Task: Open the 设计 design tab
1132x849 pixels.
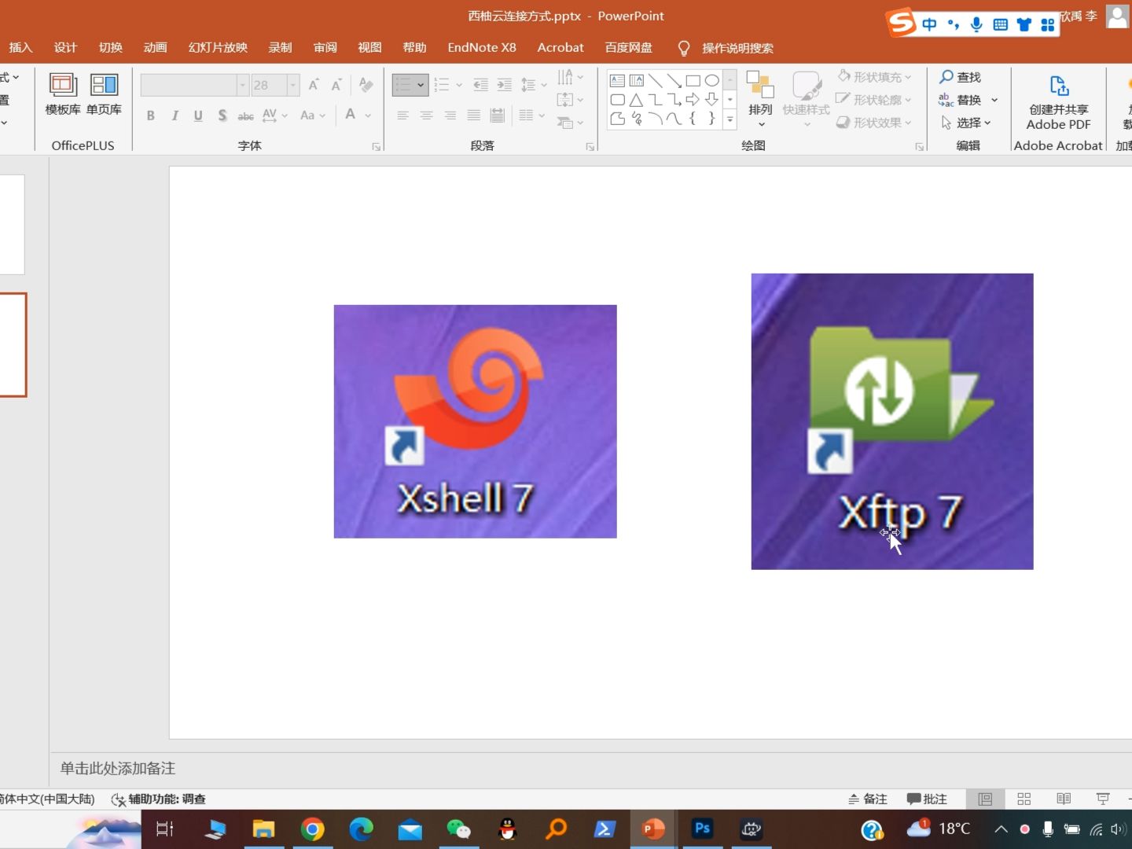Action: pyautogui.click(x=66, y=47)
